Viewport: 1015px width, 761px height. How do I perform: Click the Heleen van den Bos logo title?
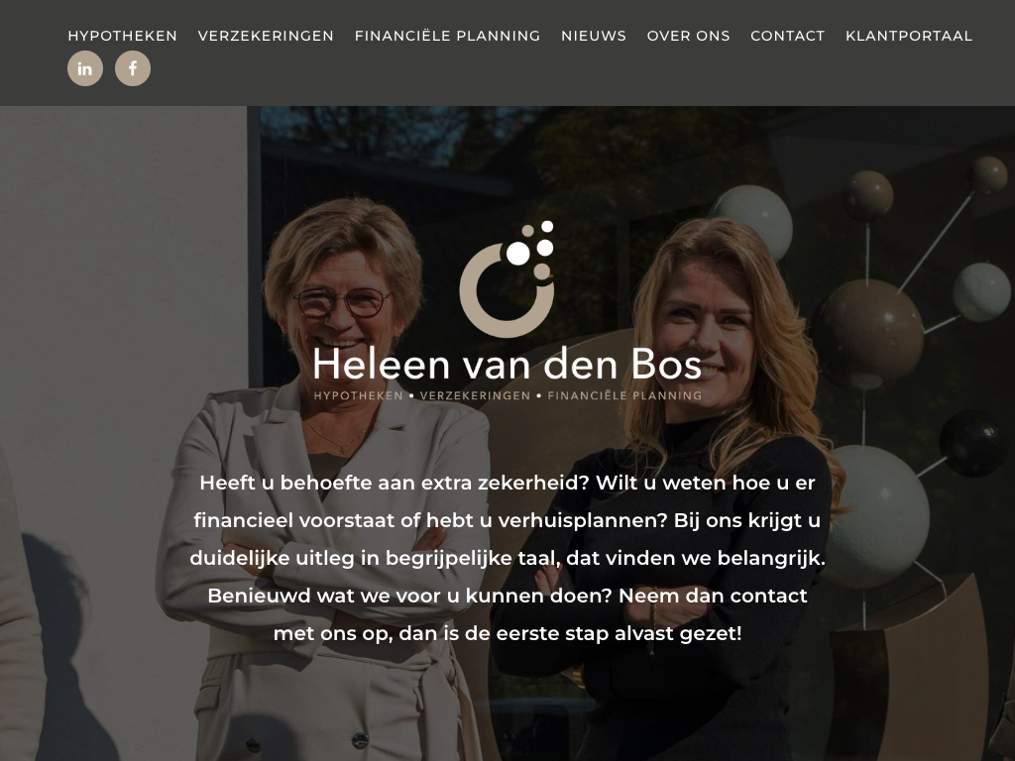[507, 365]
